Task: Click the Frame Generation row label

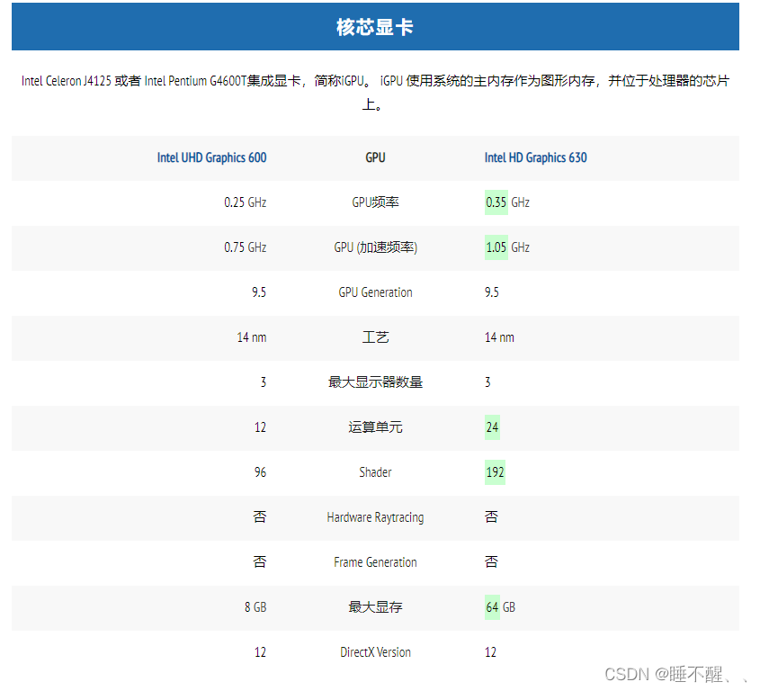Action: pos(375,561)
